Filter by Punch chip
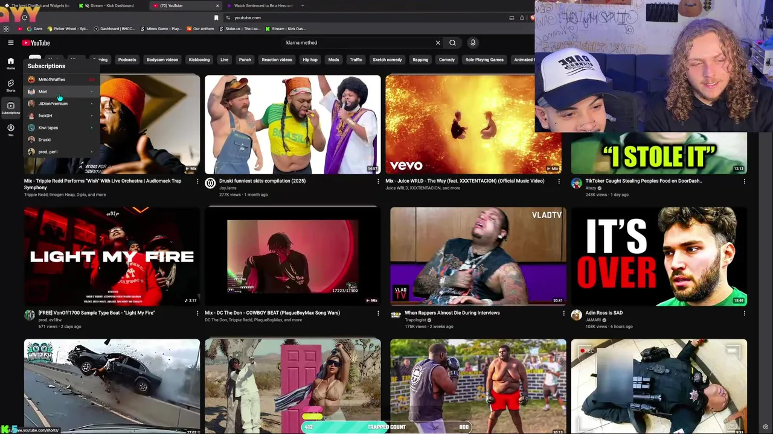Screen dimensions: 773x434 pos(245,60)
